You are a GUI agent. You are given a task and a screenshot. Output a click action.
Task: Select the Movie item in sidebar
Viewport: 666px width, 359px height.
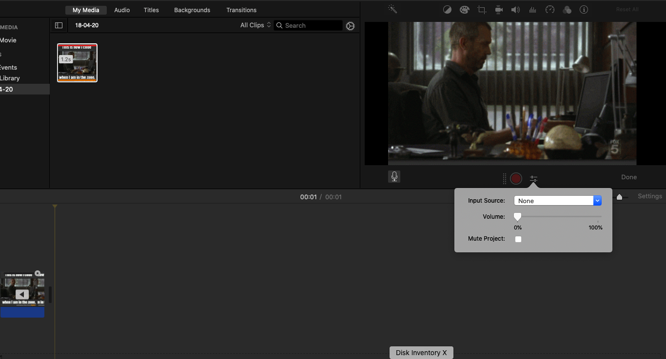[x=8, y=40]
